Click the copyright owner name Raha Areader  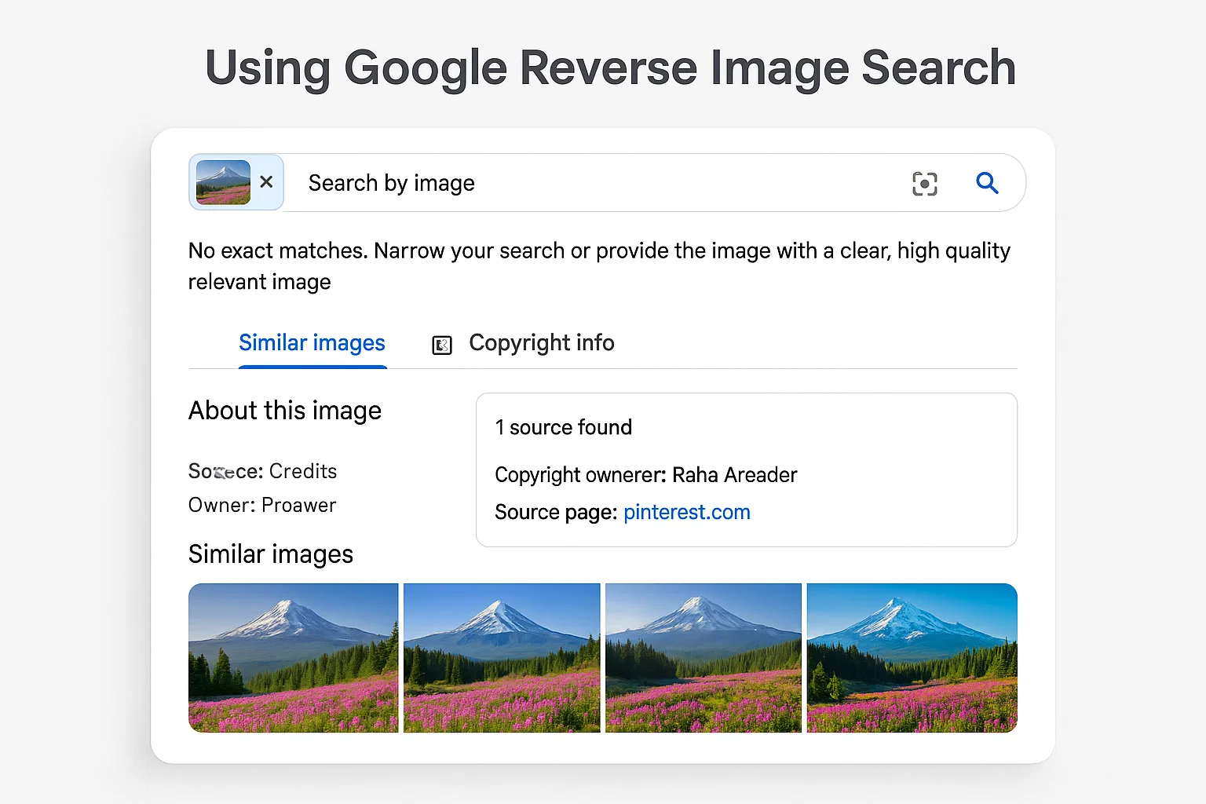[x=734, y=475]
